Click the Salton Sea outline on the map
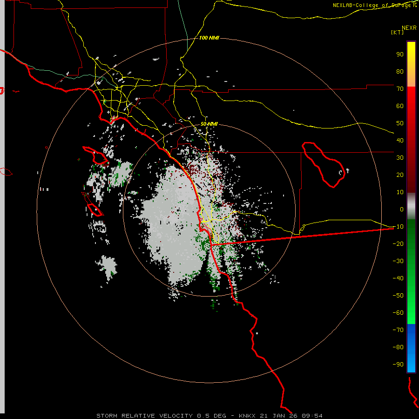Viewport: 419px width, 419px height. [x=324, y=165]
